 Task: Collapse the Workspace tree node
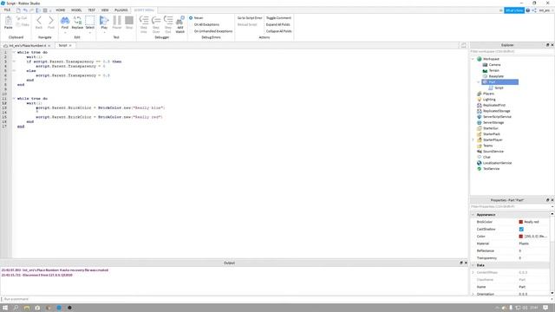pos(473,59)
